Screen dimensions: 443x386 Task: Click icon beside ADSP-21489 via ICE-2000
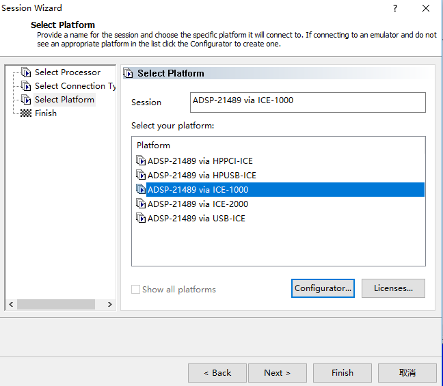[141, 204]
